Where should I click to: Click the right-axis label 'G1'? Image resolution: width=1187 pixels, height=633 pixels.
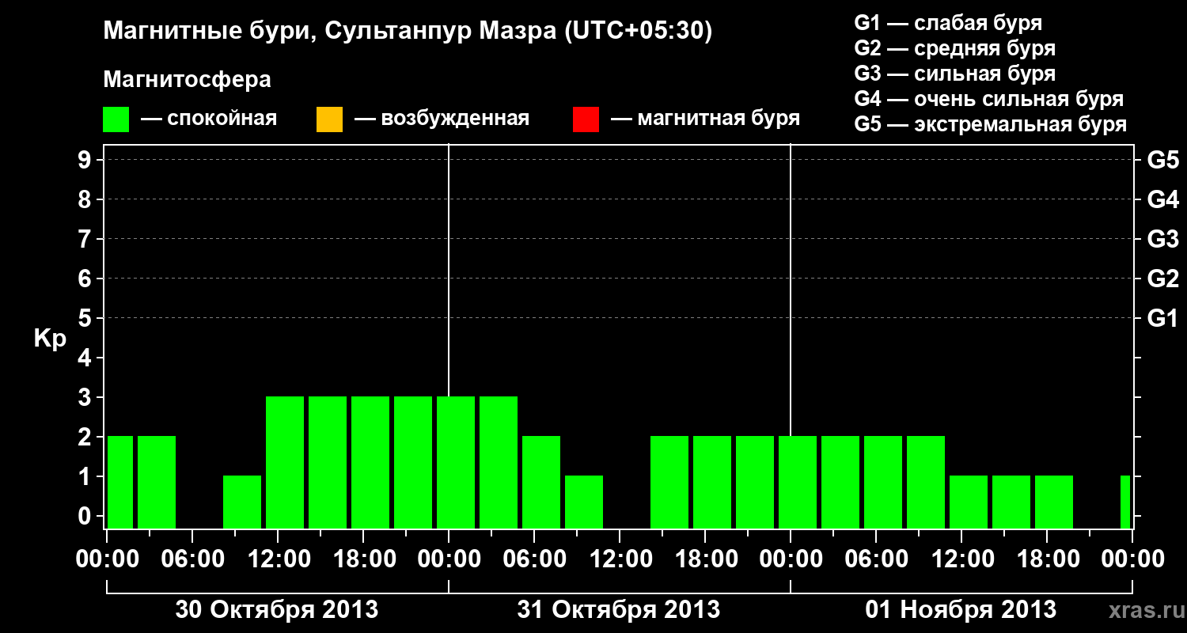(x=1162, y=318)
